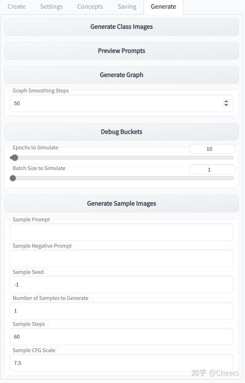Screen dimensions: 245x383
Task: Go to the Concepts tab
Action: coord(90,6)
